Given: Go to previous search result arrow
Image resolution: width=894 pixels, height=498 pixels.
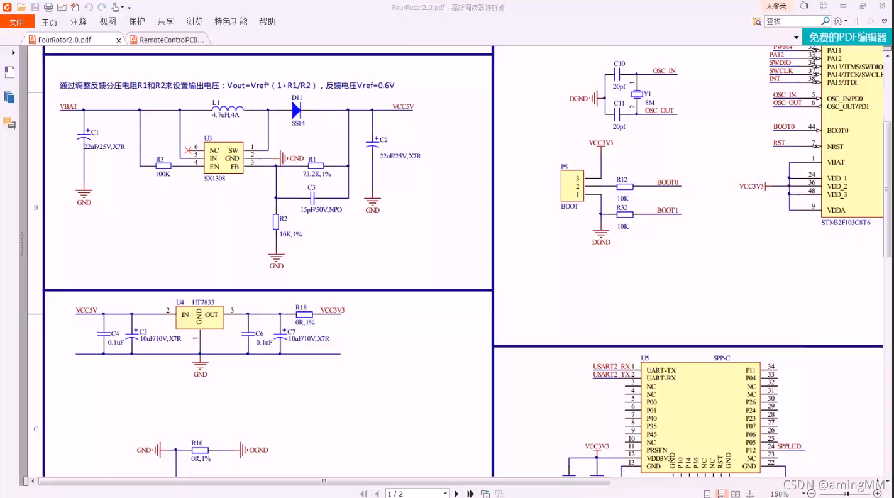Looking at the screenshot, I should 856,21.
